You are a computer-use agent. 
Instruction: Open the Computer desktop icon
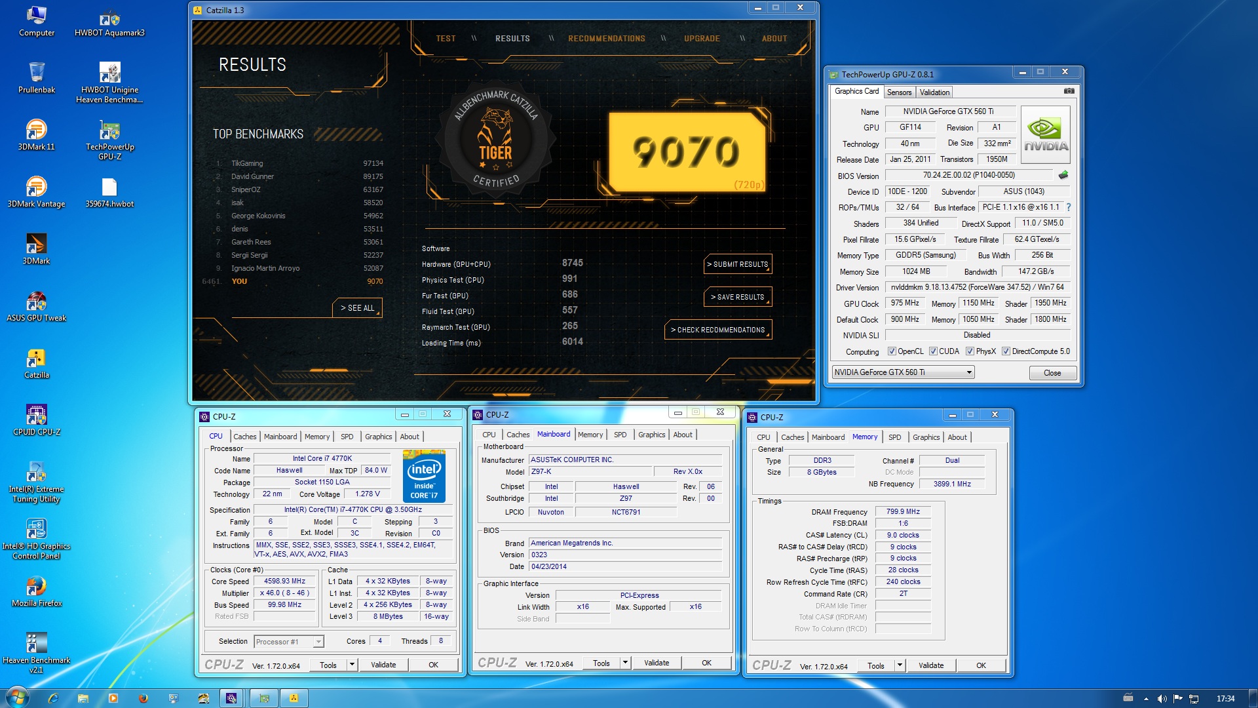[x=37, y=22]
